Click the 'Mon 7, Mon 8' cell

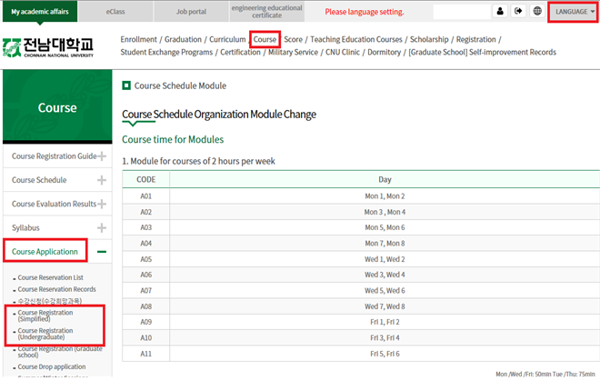tap(385, 243)
